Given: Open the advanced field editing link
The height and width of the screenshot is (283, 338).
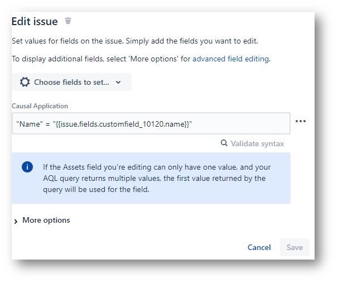Looking at the screenshot, I should 230,59.
